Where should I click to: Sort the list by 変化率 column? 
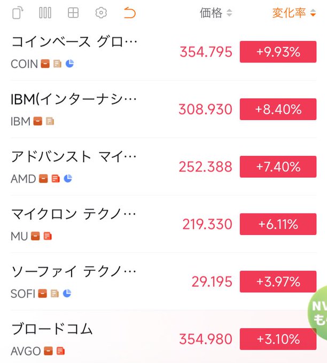(x=293, y=13)
